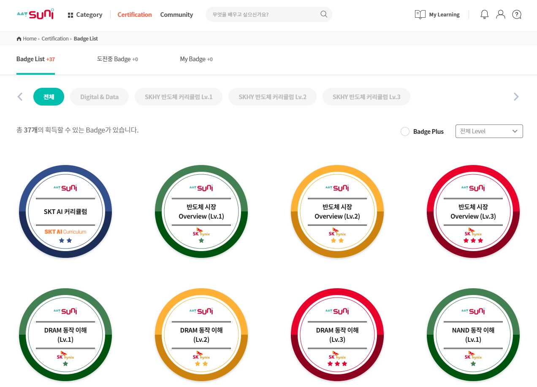This screenshot has width=537, height=387.
Task: Switch to the My Badge tab
Action: tap(196, 59)
